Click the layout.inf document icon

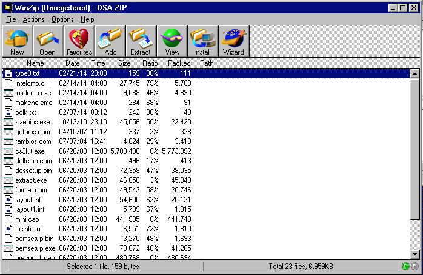[x=8, y=200]
